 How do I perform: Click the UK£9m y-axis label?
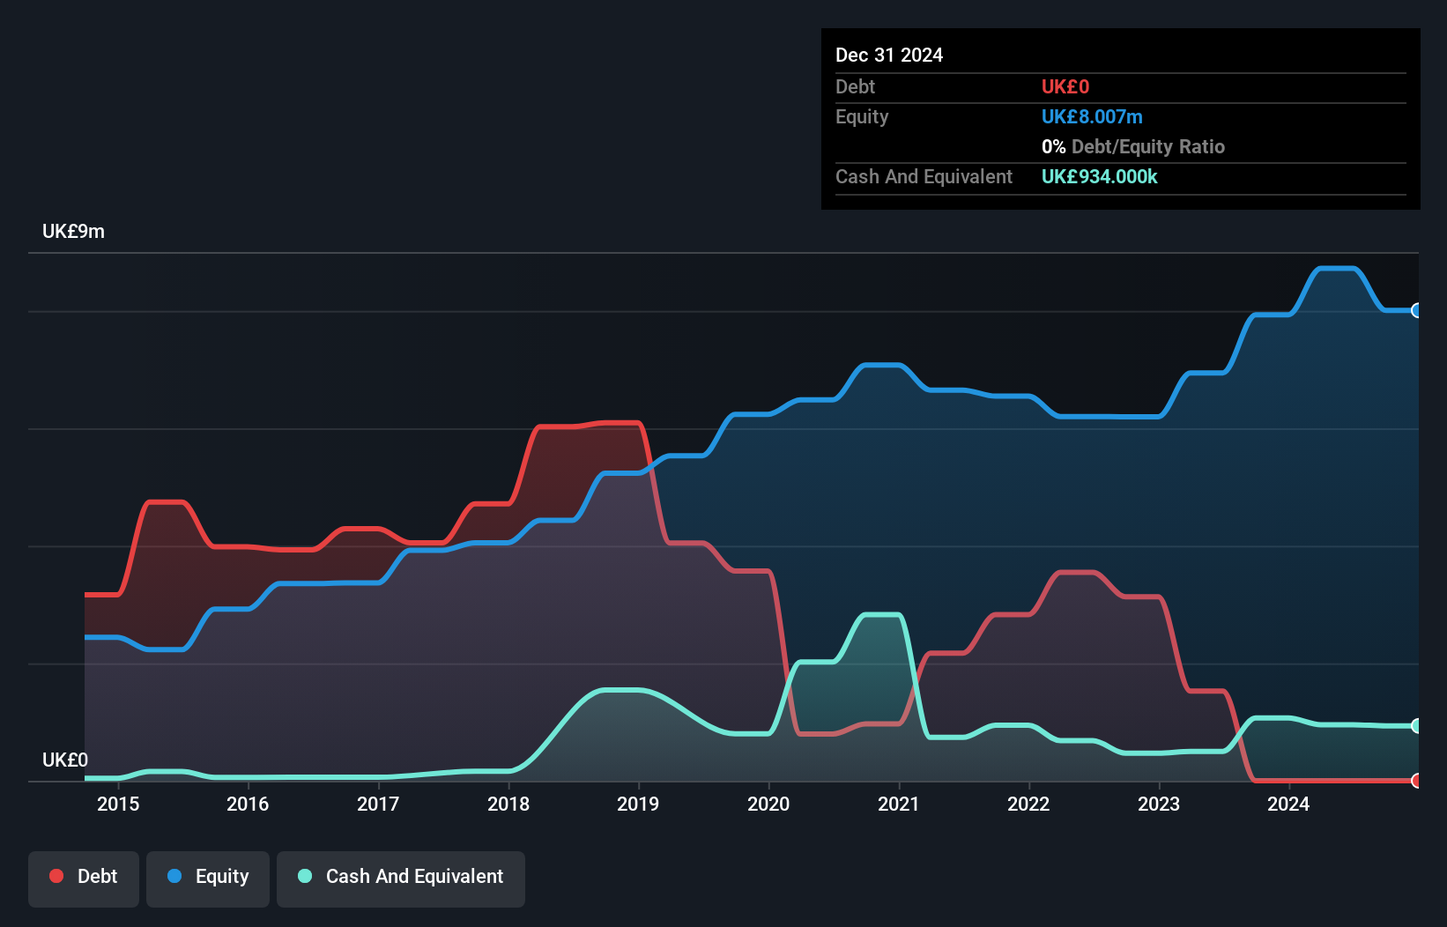click(73, 232)
